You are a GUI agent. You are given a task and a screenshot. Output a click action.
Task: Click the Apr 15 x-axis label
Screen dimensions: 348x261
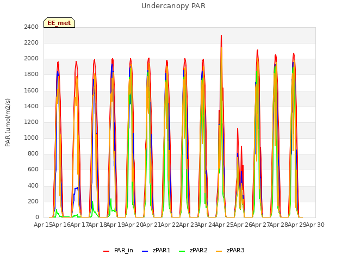pos(43,225)
